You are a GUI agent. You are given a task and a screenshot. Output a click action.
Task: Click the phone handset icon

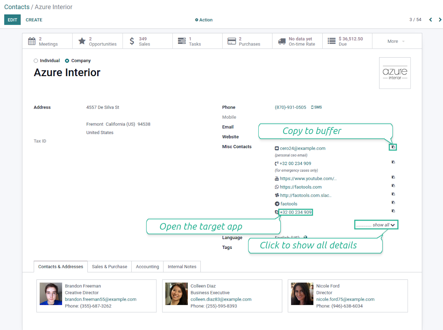277,163
